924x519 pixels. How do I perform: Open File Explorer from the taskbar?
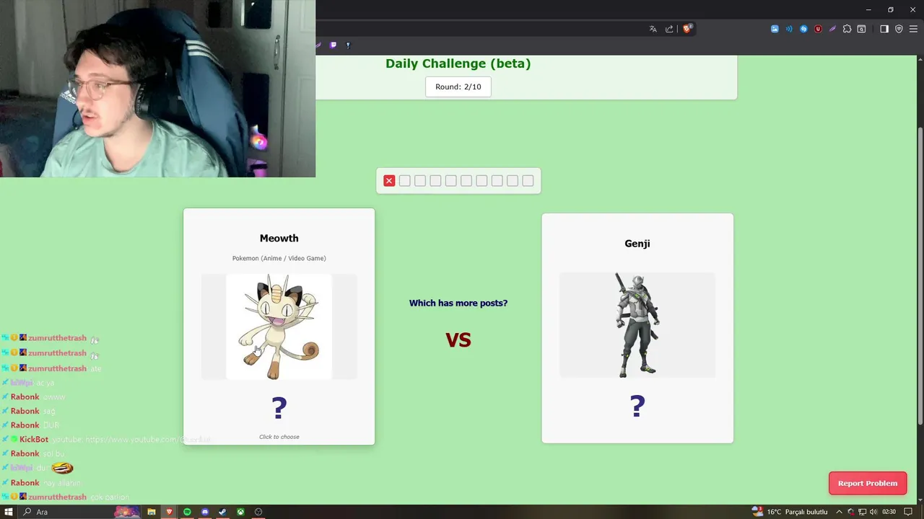point(152,512)
